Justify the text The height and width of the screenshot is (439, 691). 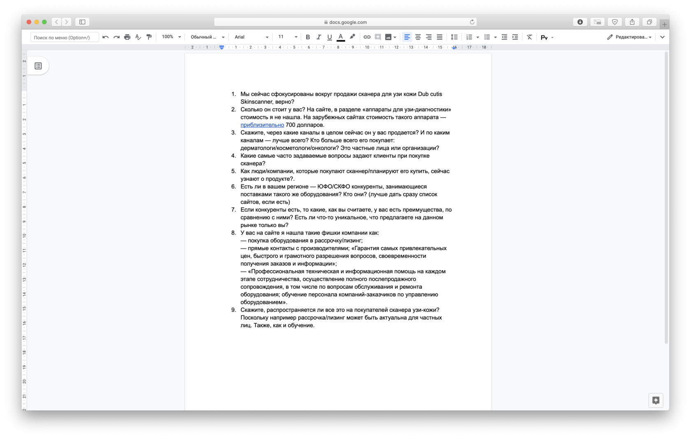[440, 37]
